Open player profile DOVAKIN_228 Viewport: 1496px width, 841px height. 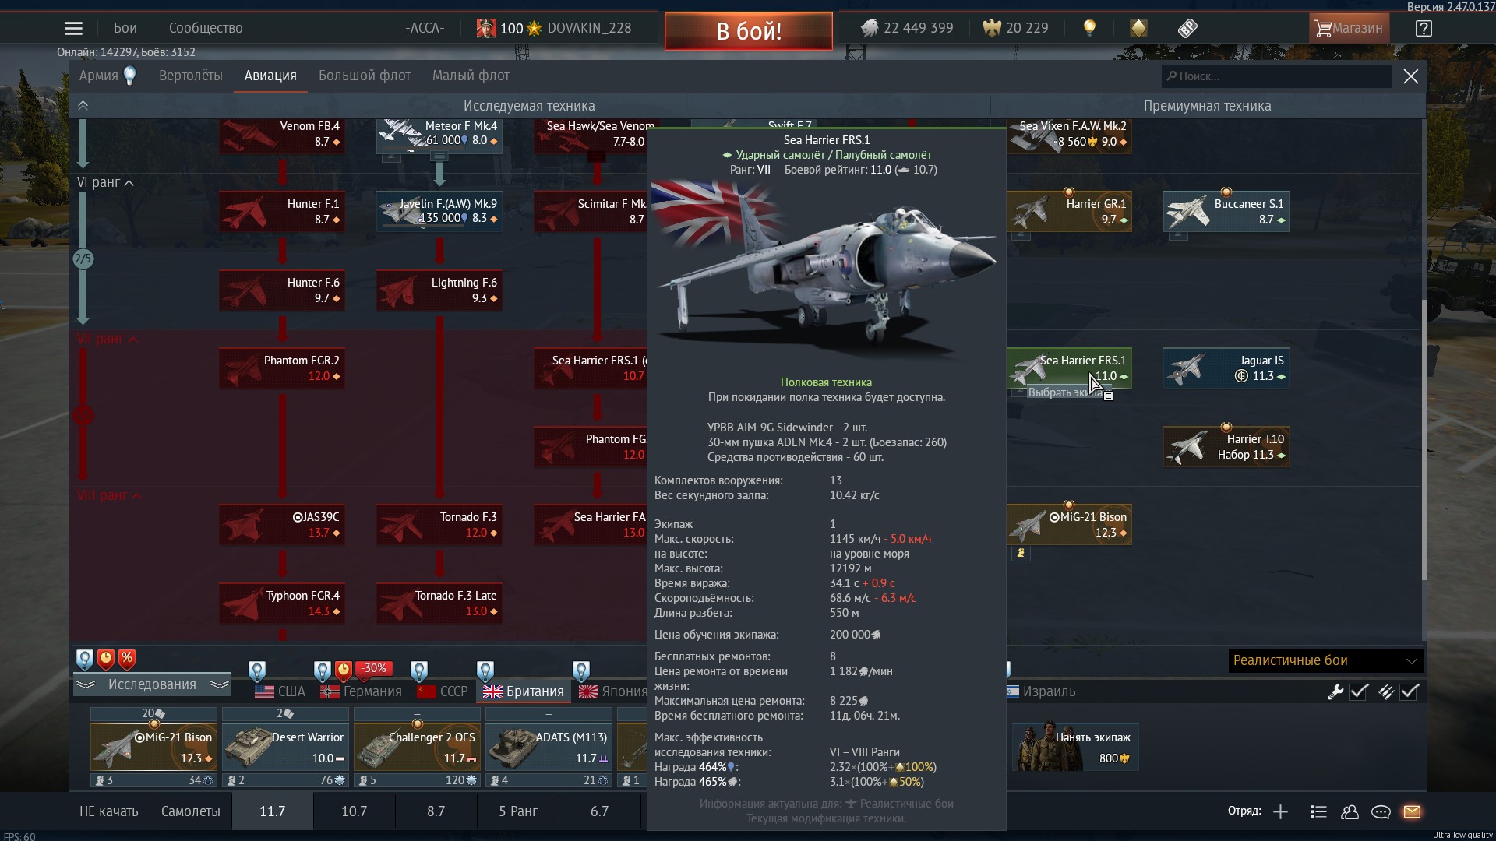pyautogui.click(x=589, y=28)
